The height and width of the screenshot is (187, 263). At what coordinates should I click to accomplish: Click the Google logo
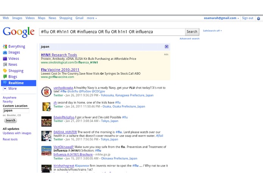coord(19,32)
